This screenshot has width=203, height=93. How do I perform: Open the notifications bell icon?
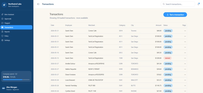coord(198,4)
